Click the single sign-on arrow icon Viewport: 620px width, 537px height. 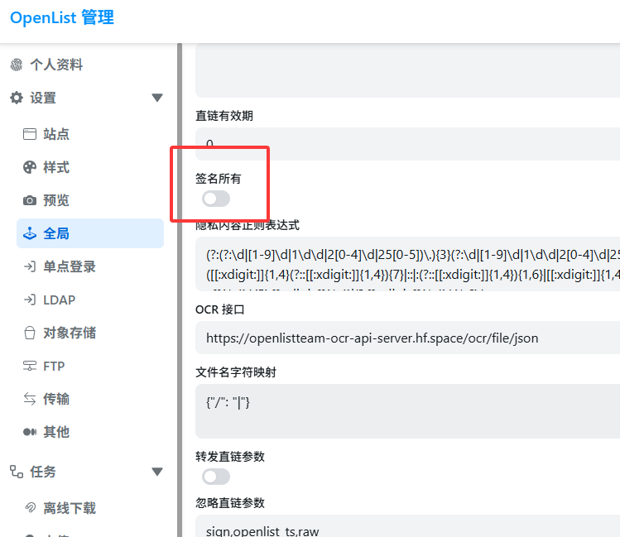tap(30, 266)
